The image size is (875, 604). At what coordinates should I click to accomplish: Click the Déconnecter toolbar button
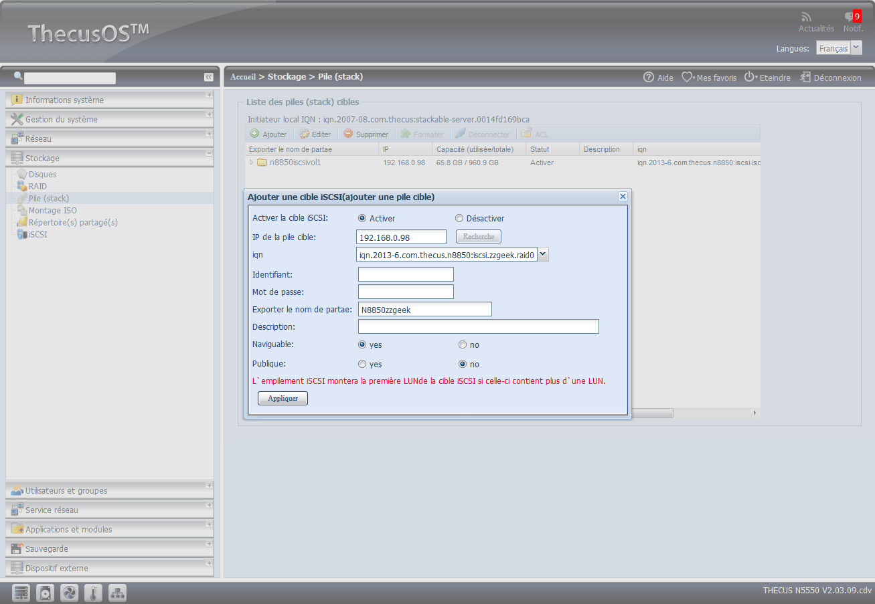click(x=483, y=134)
